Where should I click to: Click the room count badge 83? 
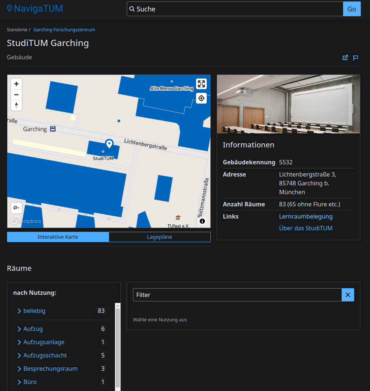point(101,311)
